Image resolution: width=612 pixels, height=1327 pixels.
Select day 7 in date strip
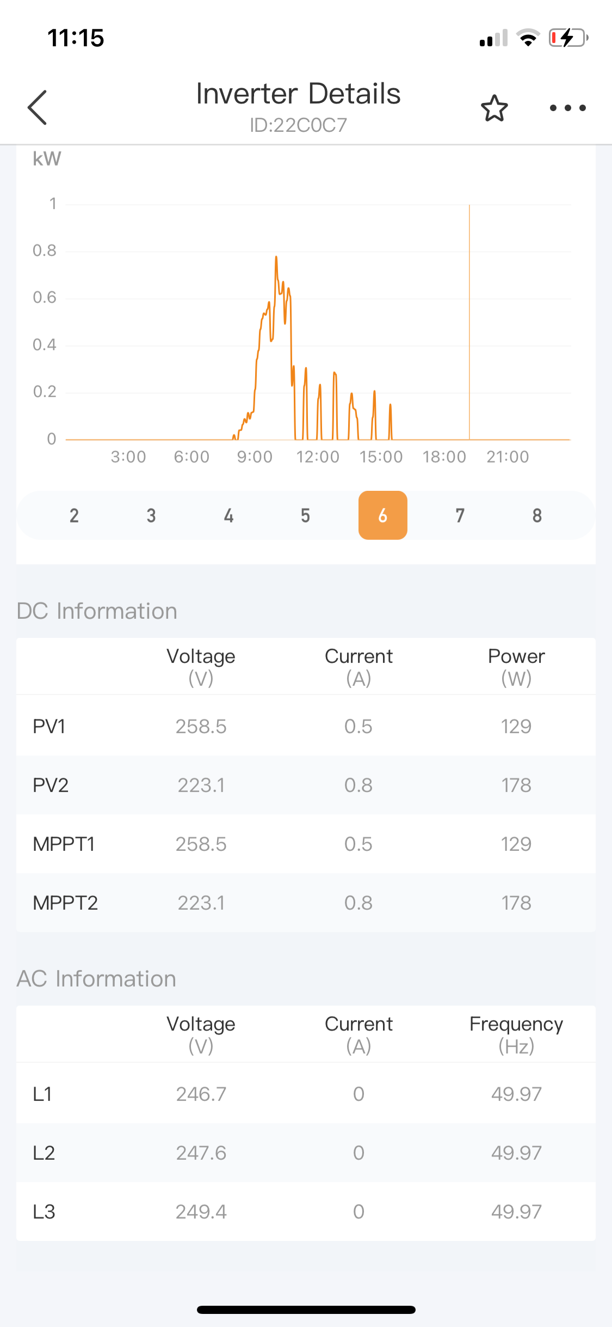point(460,515)
